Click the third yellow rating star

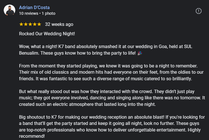tap(30, 24)
